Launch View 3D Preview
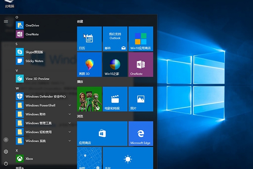The image size is (253, 169). tap(43, 79)
